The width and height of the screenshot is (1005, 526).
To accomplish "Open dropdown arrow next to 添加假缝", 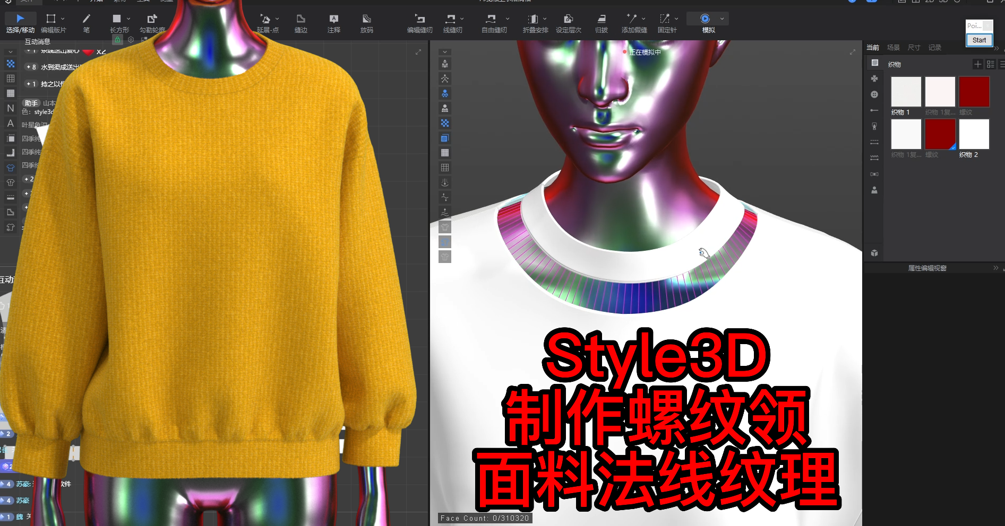I will point(643,19).
